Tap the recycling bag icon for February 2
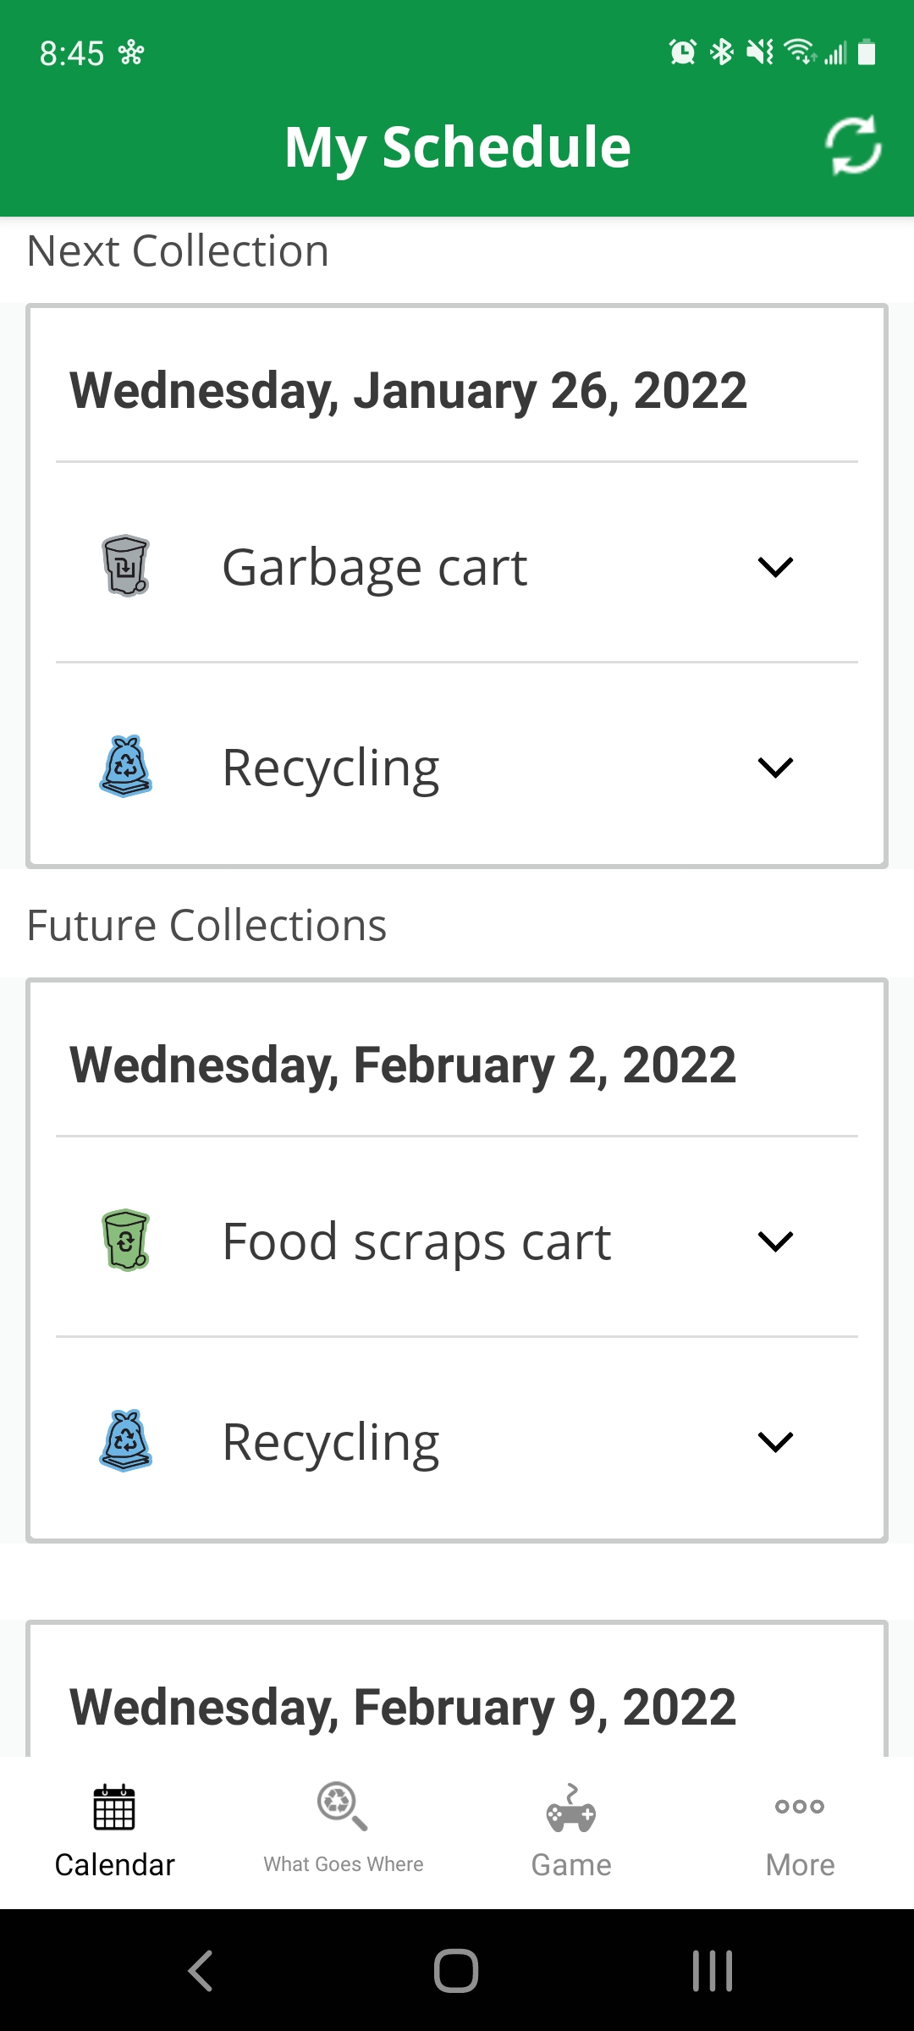 click(x=125, y=1440)
